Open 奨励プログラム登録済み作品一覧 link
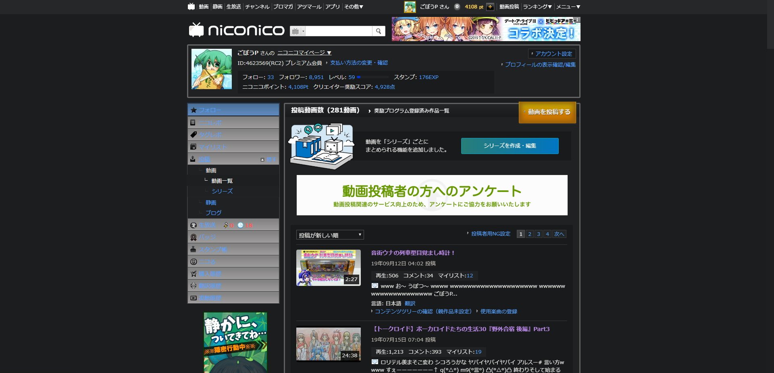Image resolution: width=774 pixels, height=373 pixels. tap(412, 111)
